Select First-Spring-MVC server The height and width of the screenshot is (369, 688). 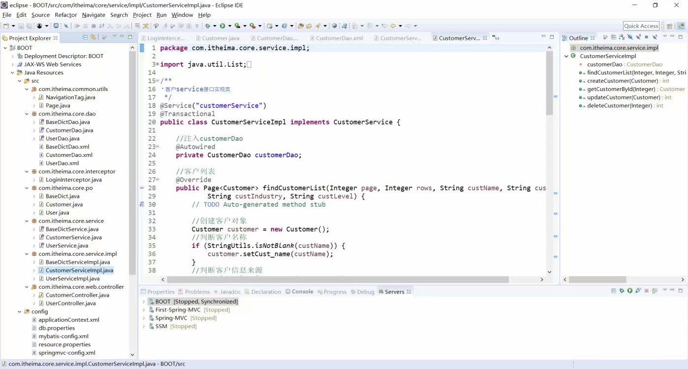click(189, 310)
